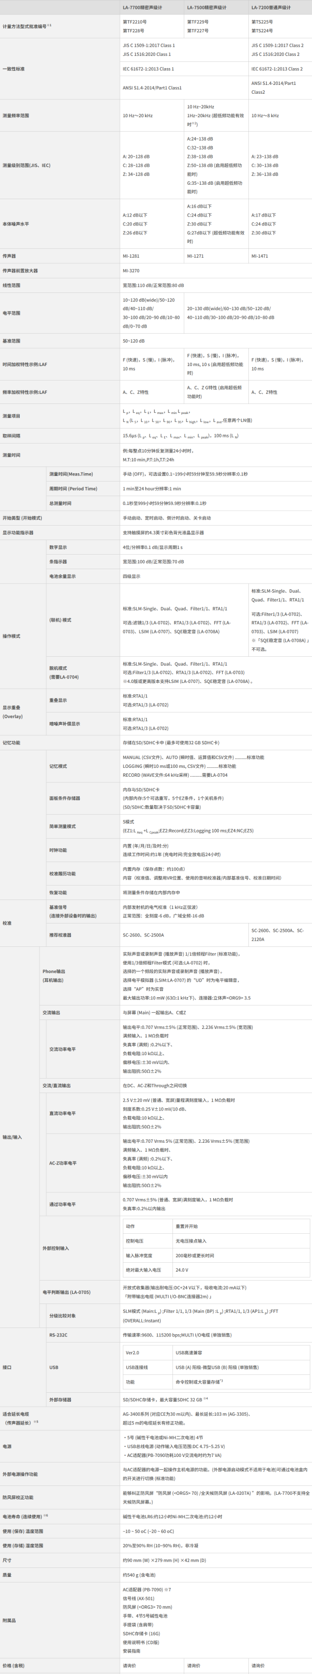The image size is (312, 1674).
Task: Click the 暗噪声补偿显示 sub-label
Action: point(65,724)
